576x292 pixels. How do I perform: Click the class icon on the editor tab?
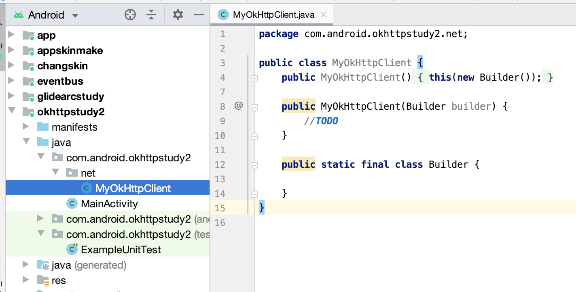tap(223, 15)
